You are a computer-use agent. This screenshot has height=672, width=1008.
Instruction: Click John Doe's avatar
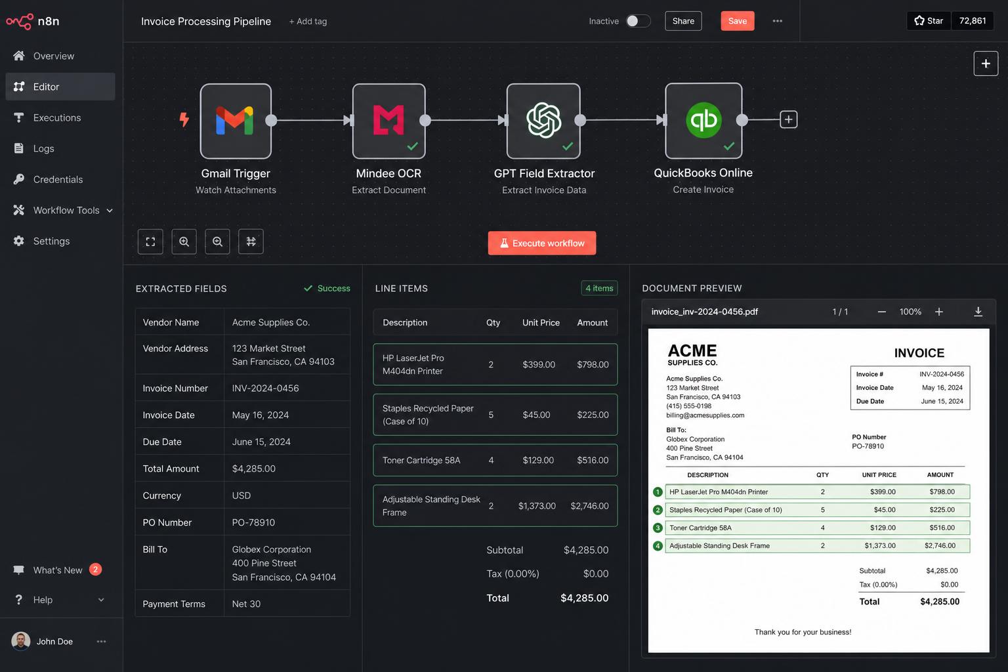coord(21,641)
